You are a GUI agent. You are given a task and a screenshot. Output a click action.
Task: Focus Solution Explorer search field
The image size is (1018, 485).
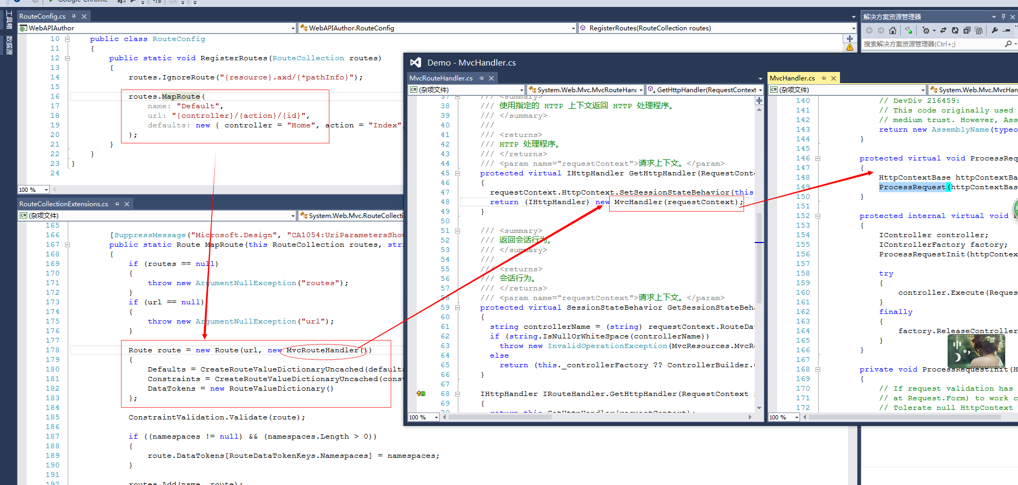(932, 44)
